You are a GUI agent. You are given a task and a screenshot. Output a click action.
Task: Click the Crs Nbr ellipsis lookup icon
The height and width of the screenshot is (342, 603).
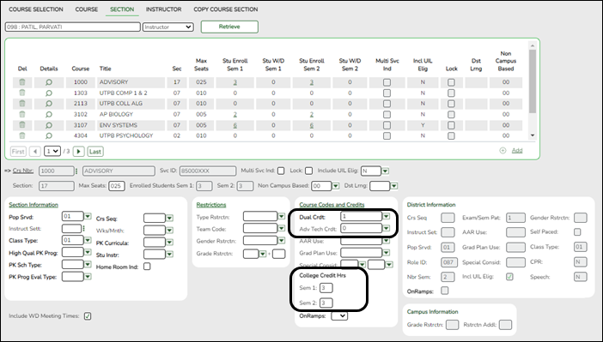[76, 171]
